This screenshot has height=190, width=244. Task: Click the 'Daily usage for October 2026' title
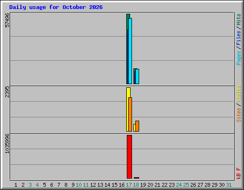pyautogui.click(x=56, y=7)
